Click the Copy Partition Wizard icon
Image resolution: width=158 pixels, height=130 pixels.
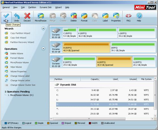pyautogui.click(x=7, y=33)
